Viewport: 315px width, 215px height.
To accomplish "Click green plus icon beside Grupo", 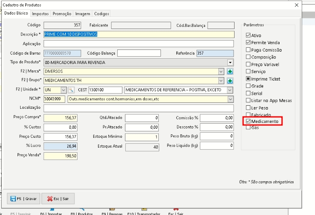I will coord(230,81).
